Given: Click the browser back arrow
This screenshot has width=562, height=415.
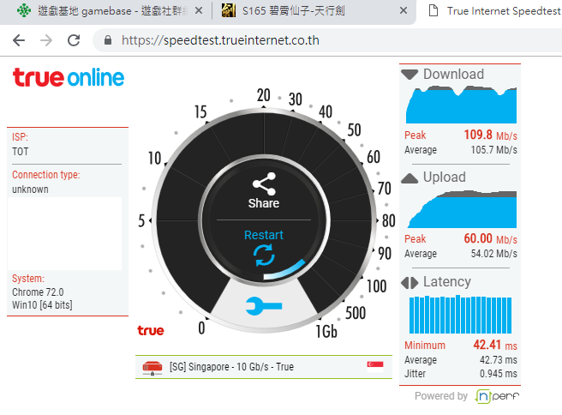Looking at the screenshot, I should (19, 40).
